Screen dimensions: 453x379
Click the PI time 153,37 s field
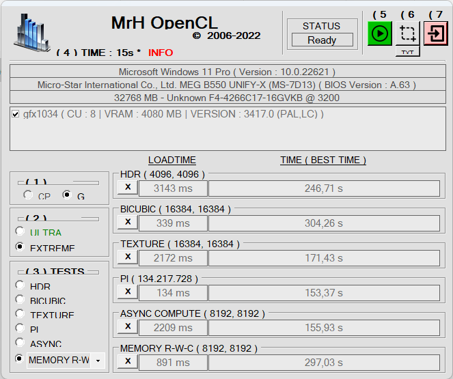[x=324, y=293]
